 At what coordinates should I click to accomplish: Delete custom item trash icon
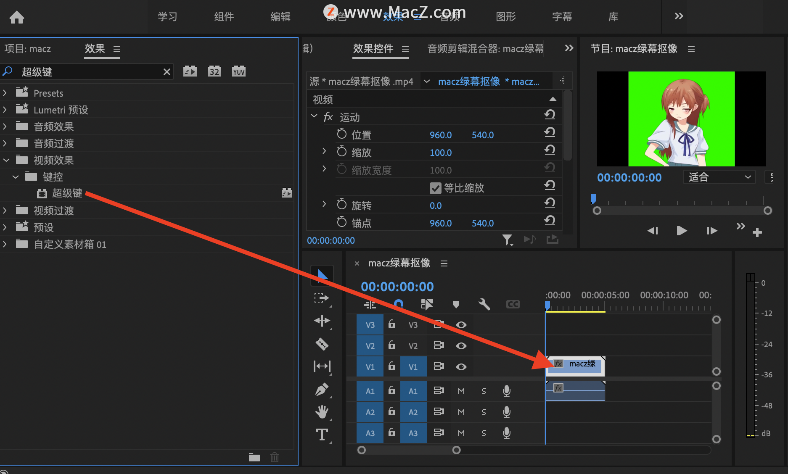point(275,457)
